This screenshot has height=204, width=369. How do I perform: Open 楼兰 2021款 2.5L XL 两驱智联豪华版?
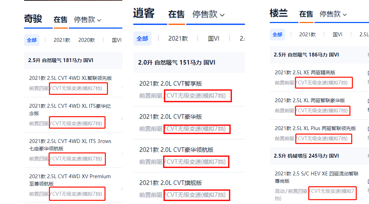pos(310,100)
